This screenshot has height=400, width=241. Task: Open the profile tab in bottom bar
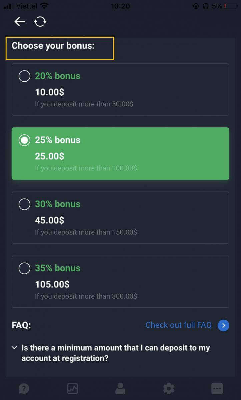click(x=120, y=388)
